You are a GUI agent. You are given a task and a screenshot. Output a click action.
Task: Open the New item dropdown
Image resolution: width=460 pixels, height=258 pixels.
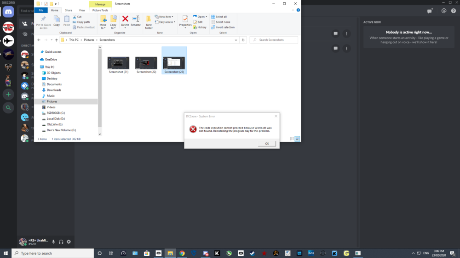coord(164,17)
